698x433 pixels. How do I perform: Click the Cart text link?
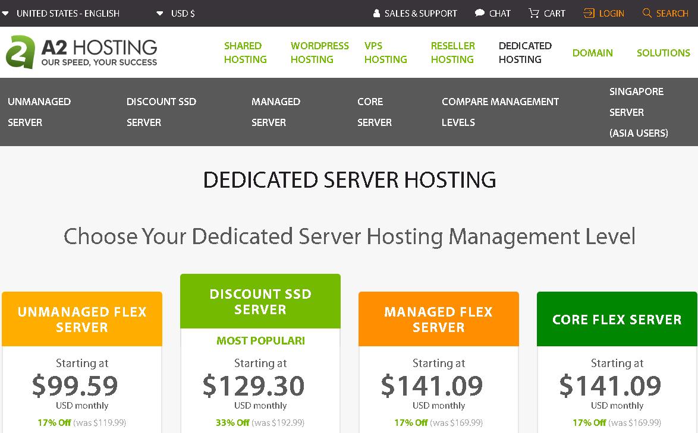click(x=555, y=13)
